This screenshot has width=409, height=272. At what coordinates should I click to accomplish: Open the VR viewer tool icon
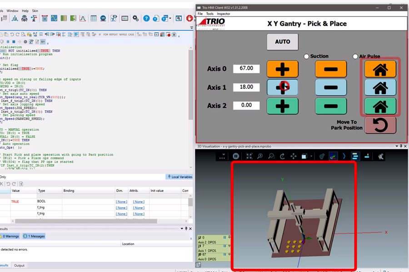click(103, 18)
